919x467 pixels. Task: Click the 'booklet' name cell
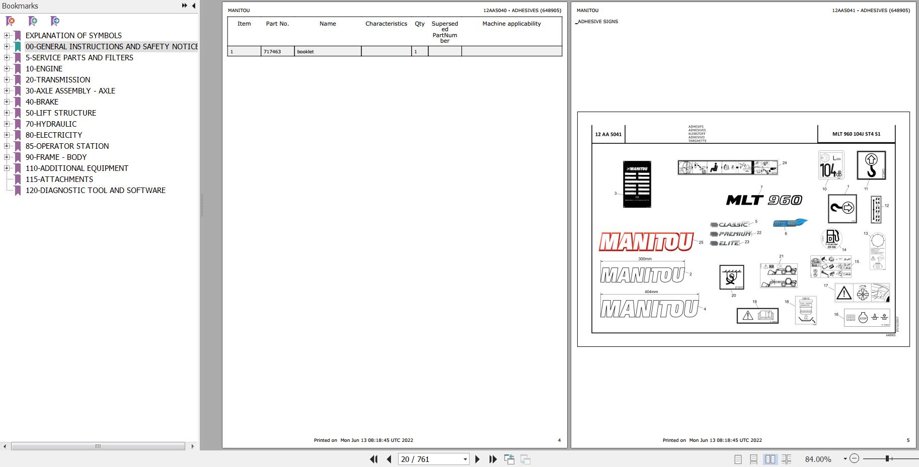tap(328, 51)
